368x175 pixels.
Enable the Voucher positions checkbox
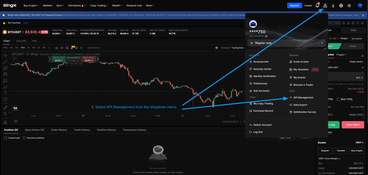(24, 138)
